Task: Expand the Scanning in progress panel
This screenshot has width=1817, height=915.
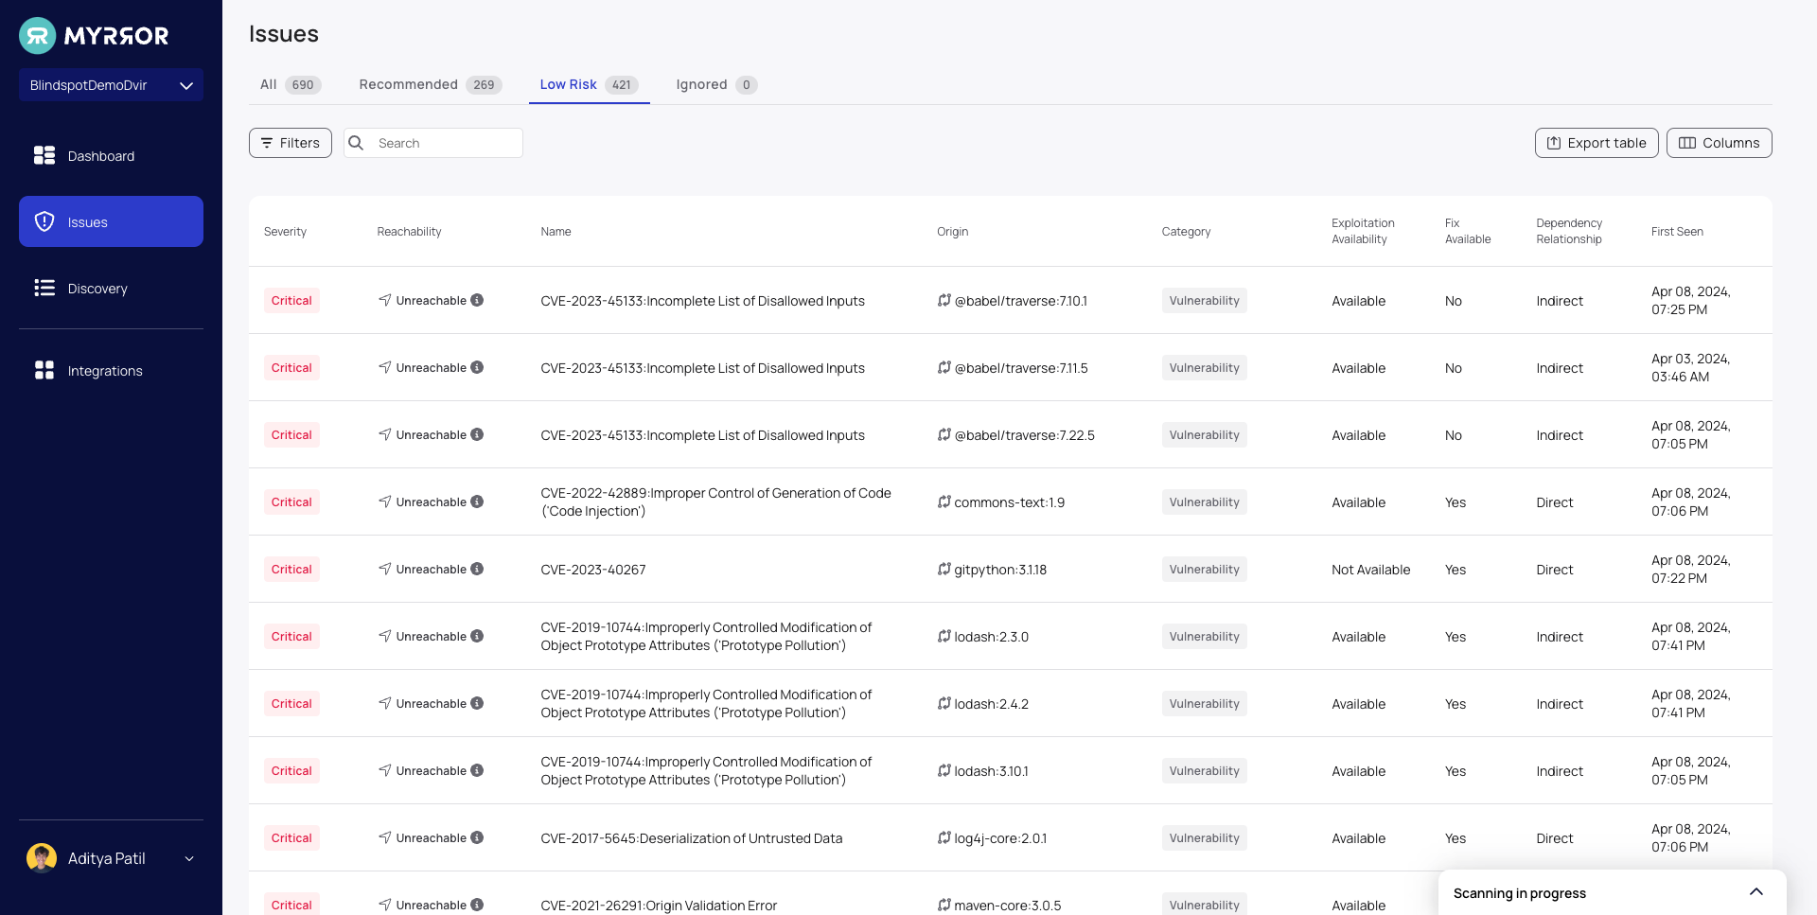Action: point(1756,892)
